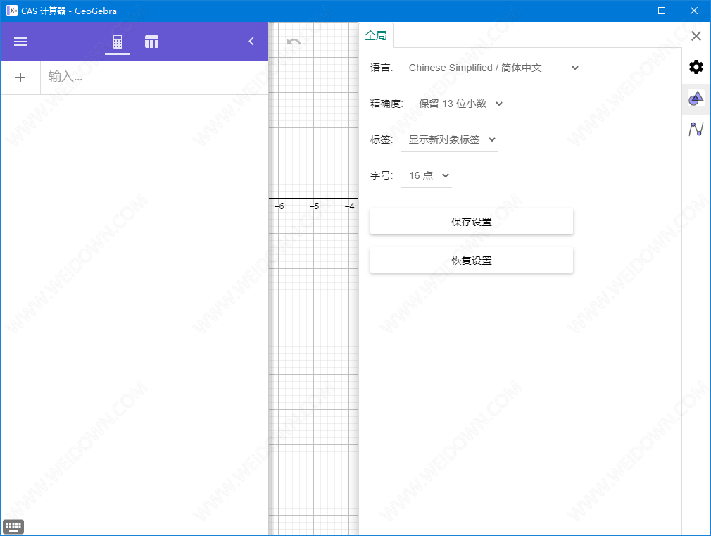
Task: Click the -4 axis label on the graph
Action: click(350, 206)
